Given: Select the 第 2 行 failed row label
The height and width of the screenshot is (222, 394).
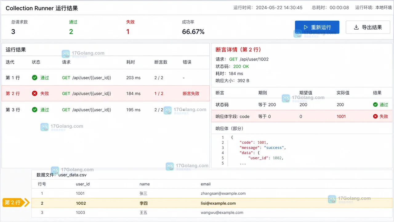Looking at the screenshot, I should tap(13, 93).
